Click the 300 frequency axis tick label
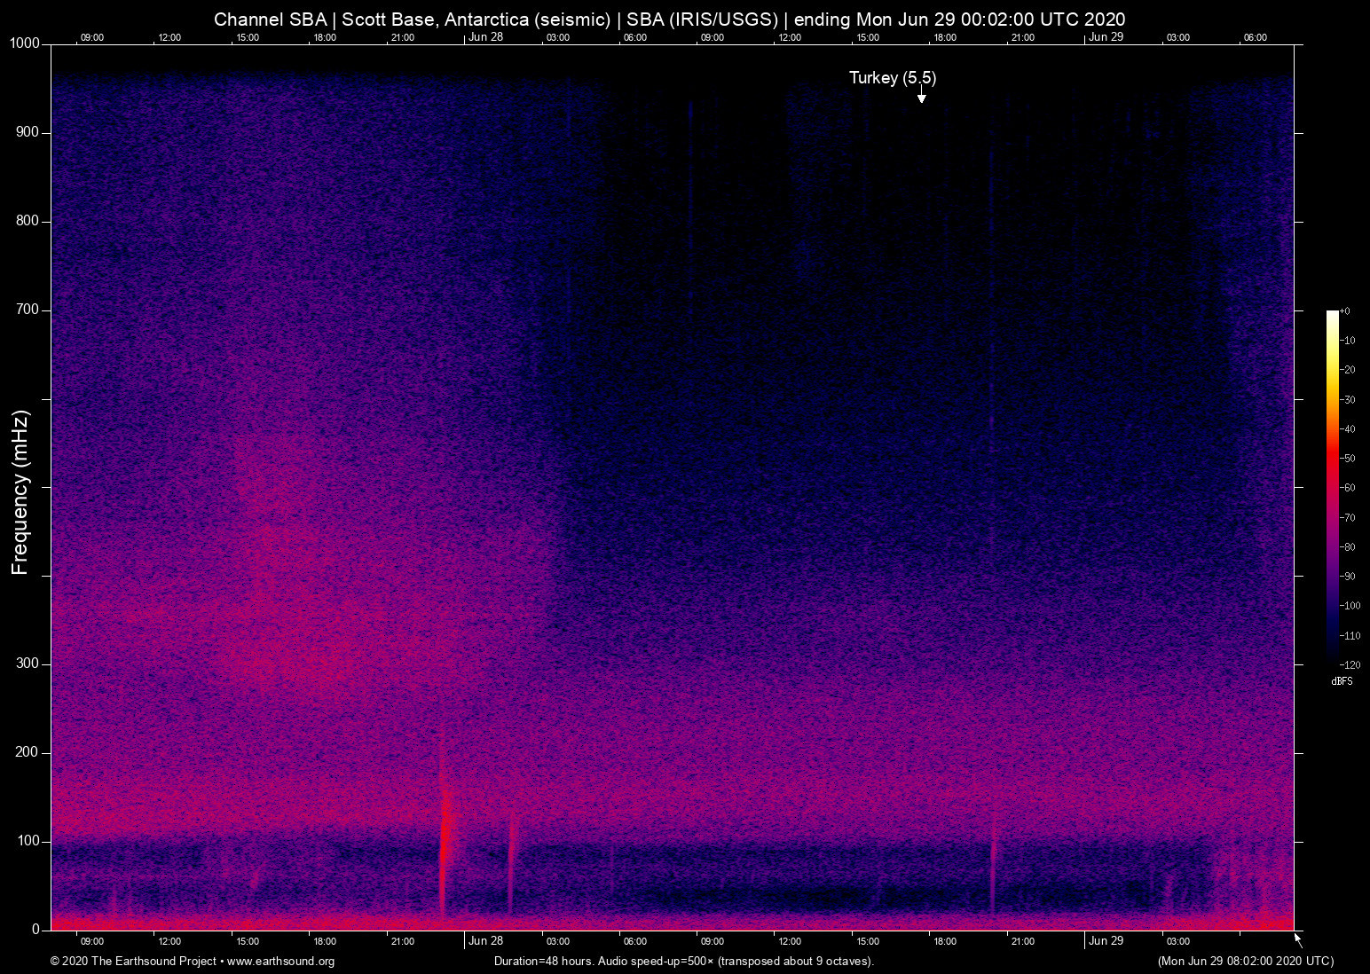Image resolution: width=1370 pixels, height=974 pixels. [x=28, y=664]
